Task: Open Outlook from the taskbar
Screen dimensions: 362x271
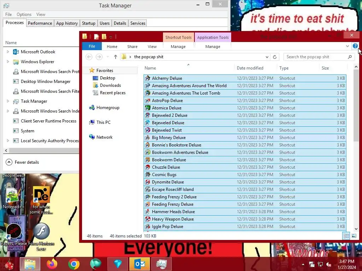Action: [140, 264]
